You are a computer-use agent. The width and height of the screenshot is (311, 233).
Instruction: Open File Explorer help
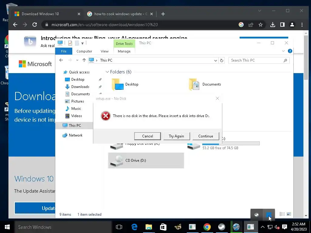coord(290,51)
